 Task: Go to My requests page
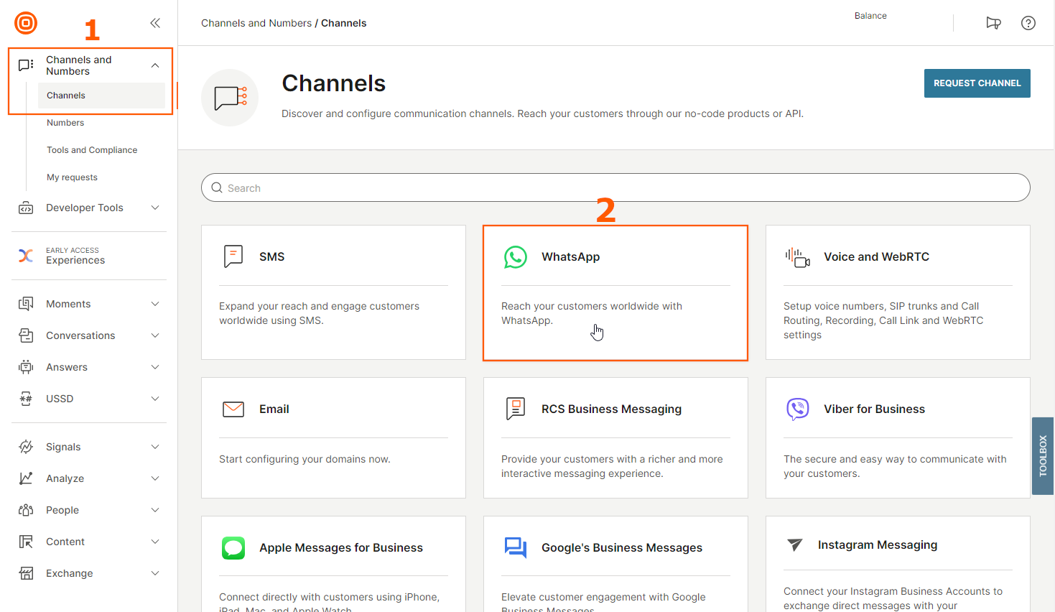point(72,177)
